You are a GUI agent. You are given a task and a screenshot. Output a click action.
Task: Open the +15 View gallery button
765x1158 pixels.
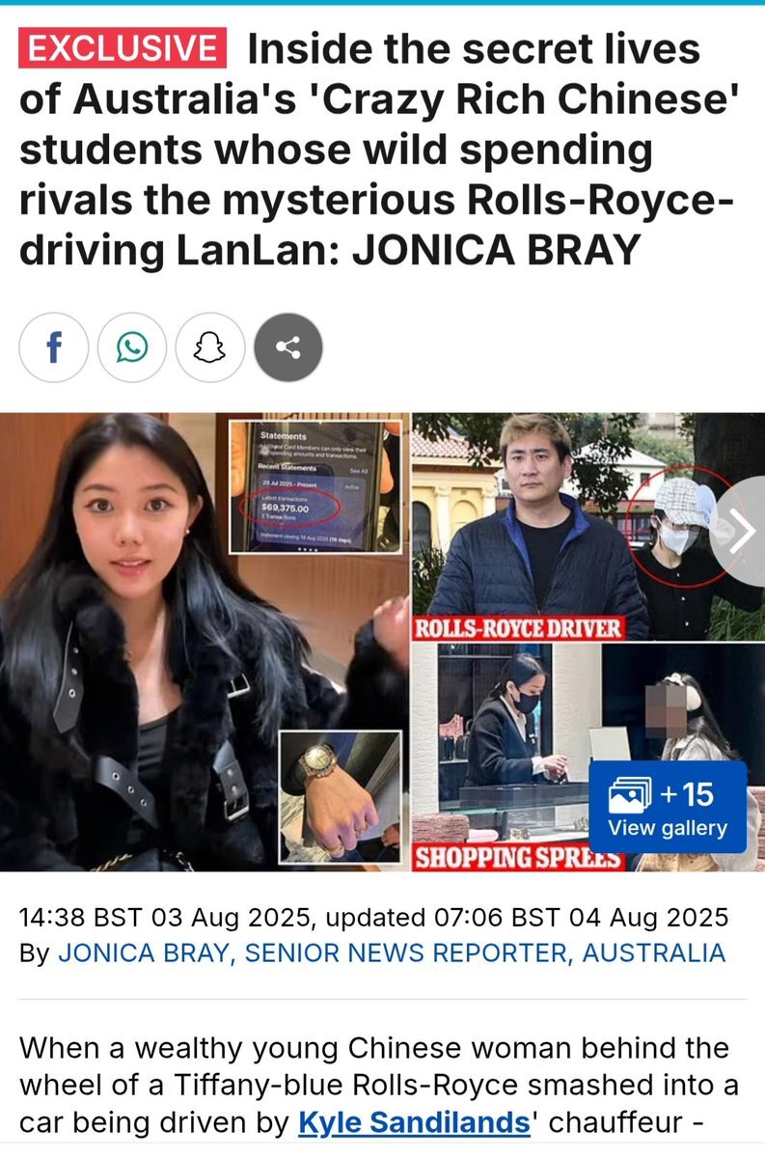(668, 808)
